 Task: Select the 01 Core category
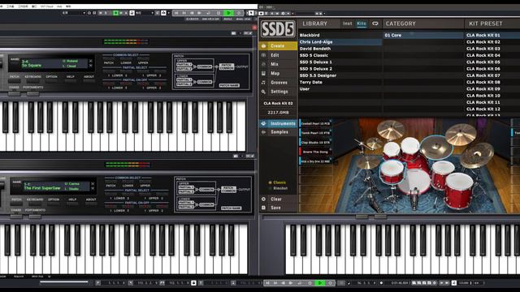[x=423, y=35]
